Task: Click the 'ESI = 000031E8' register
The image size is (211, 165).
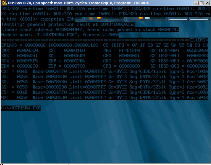Action: click(x=67, y=50)
